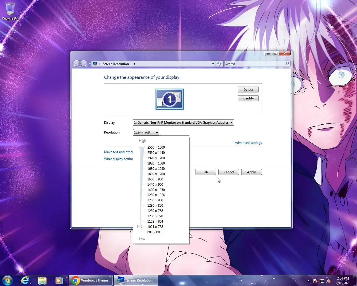This screenshot has width=357, height=286.
Task: Select 1024 × 768 in resolution list
Action: coord(155,227)
